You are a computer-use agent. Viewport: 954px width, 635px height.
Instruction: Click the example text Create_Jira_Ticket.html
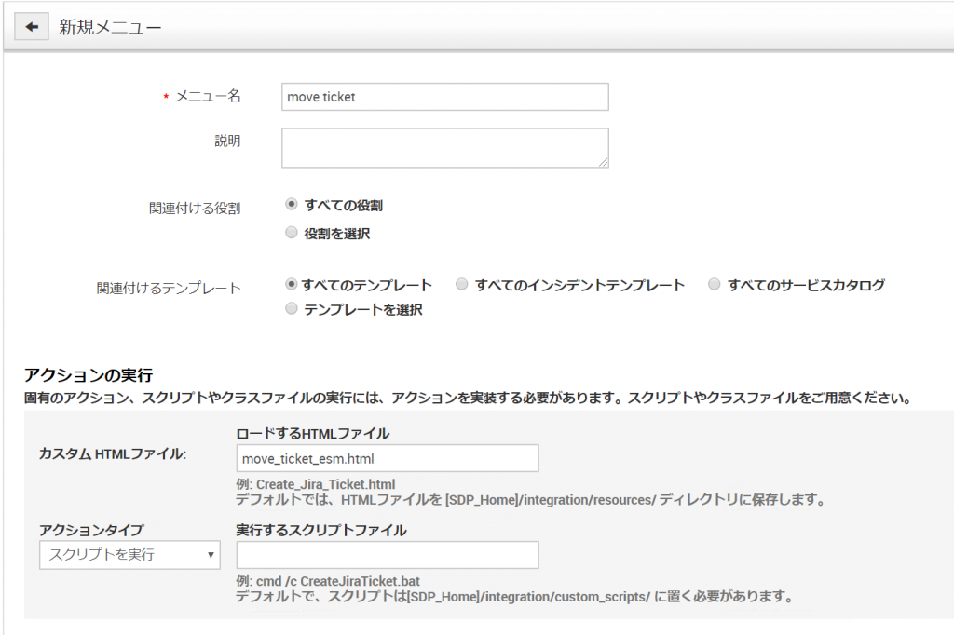coord(325,485)
